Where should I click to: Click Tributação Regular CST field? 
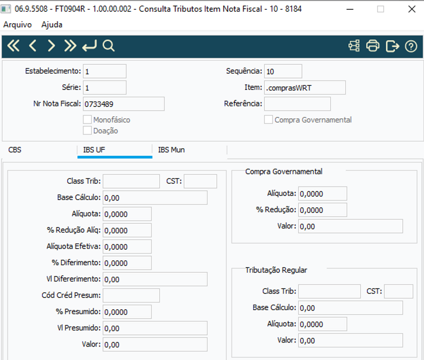399,291
